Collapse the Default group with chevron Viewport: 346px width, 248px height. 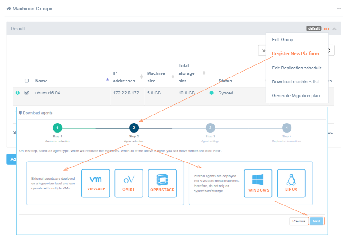[x=334, y=29]
